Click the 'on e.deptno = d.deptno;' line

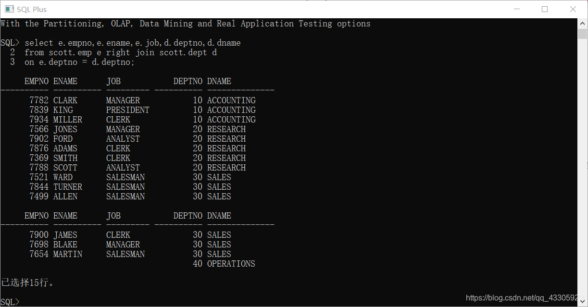(80, 62)
